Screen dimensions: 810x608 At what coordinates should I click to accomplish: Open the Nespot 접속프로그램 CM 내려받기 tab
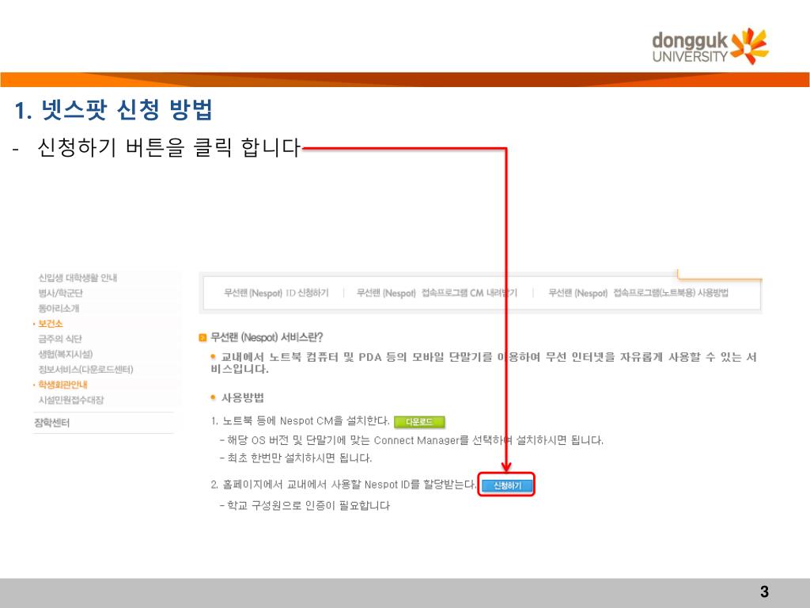[437, 293]
